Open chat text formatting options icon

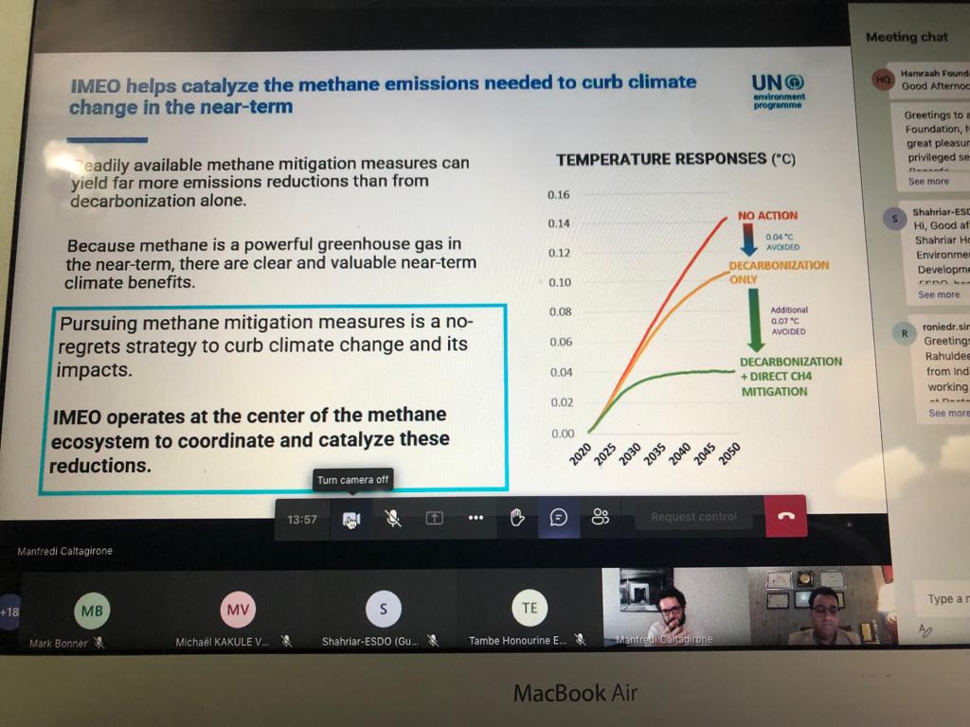925,630
